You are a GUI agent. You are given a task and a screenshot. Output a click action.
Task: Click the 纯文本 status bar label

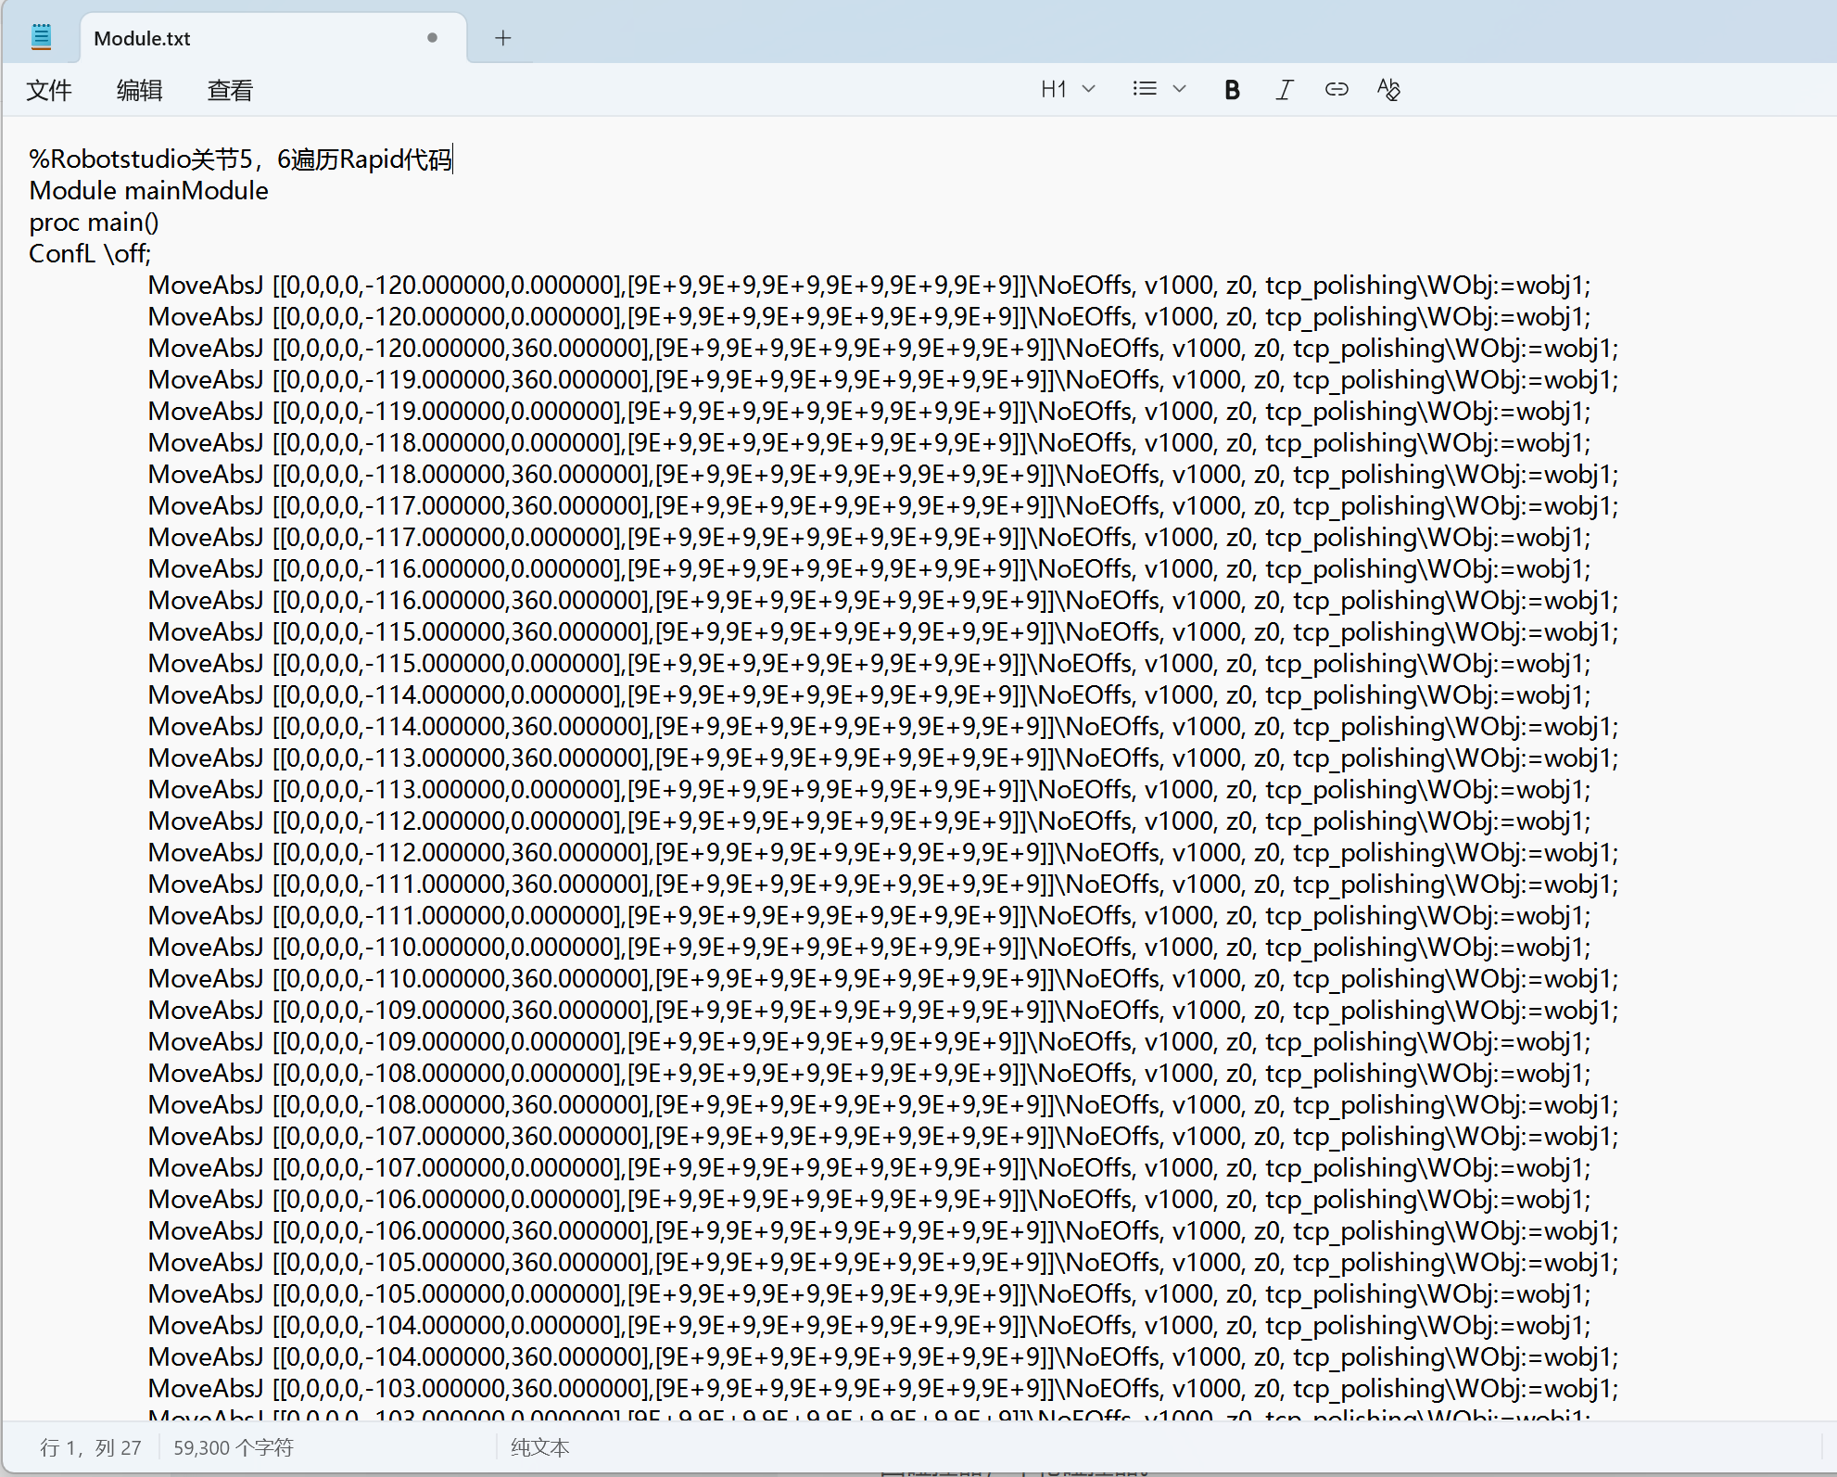click(x=539, y=1447)
